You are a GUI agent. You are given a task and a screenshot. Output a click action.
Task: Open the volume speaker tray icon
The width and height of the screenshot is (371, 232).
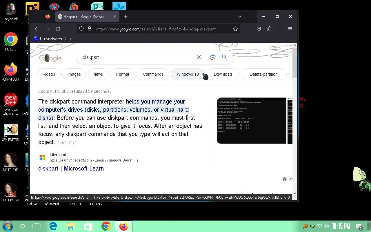(326, 226)
